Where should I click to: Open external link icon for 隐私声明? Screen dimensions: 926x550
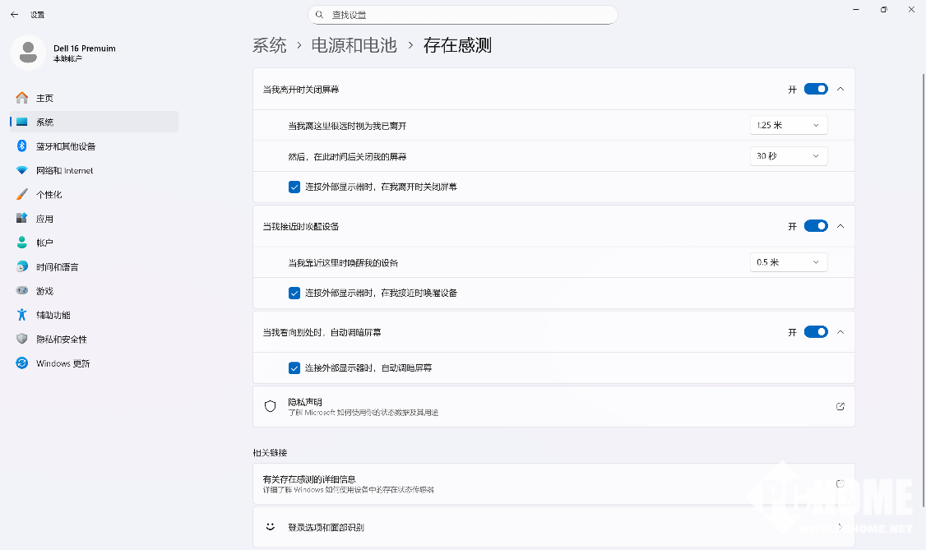click(840, 406)
